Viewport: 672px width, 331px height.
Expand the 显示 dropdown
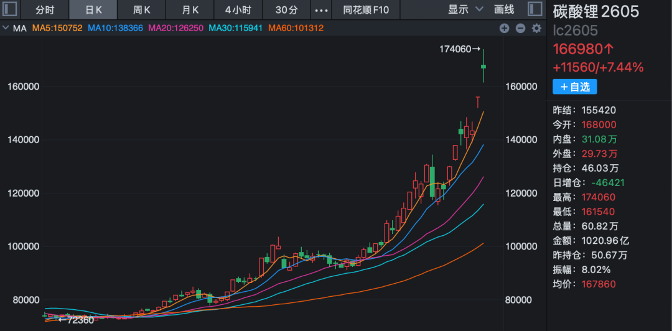[465, 9]
